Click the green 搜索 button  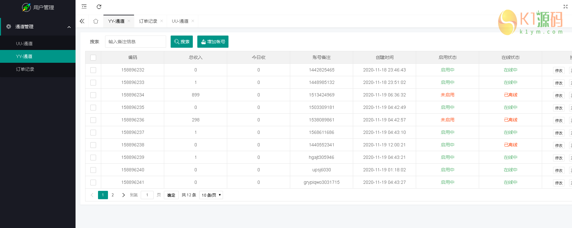click(x=182, y=42)
